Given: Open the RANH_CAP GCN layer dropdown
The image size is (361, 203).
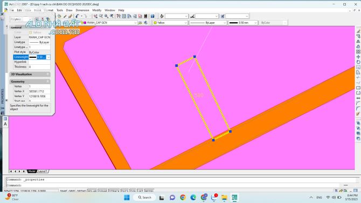Looking at the screenshot, I should click(x=135, y=23).
